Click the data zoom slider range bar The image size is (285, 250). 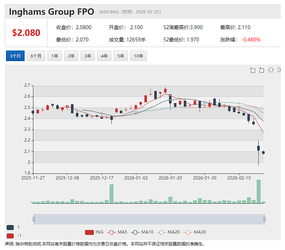point(149,219)
